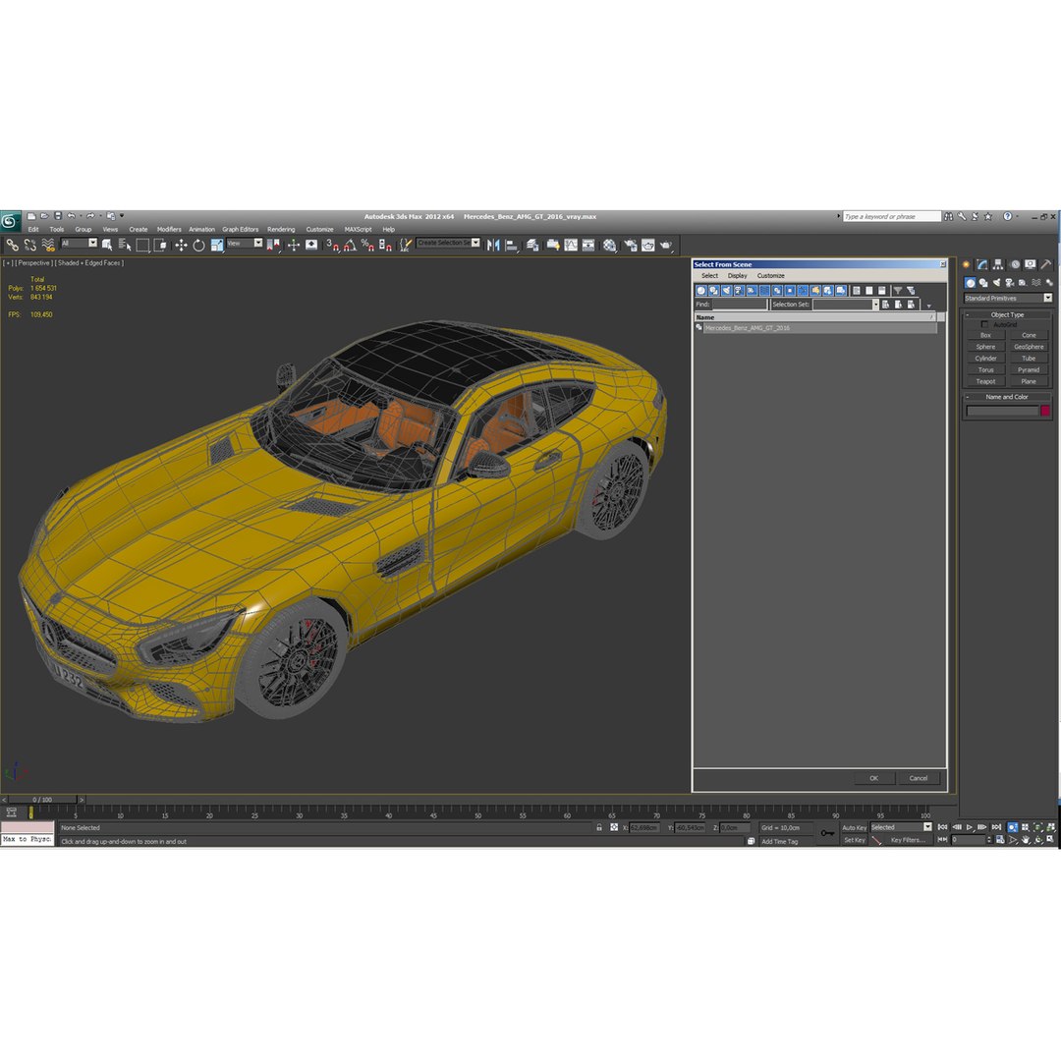The width and height of the screenshot is (1061, 1061).
Task: Choose the Select Object tool
Action: (x=107, y=245)
